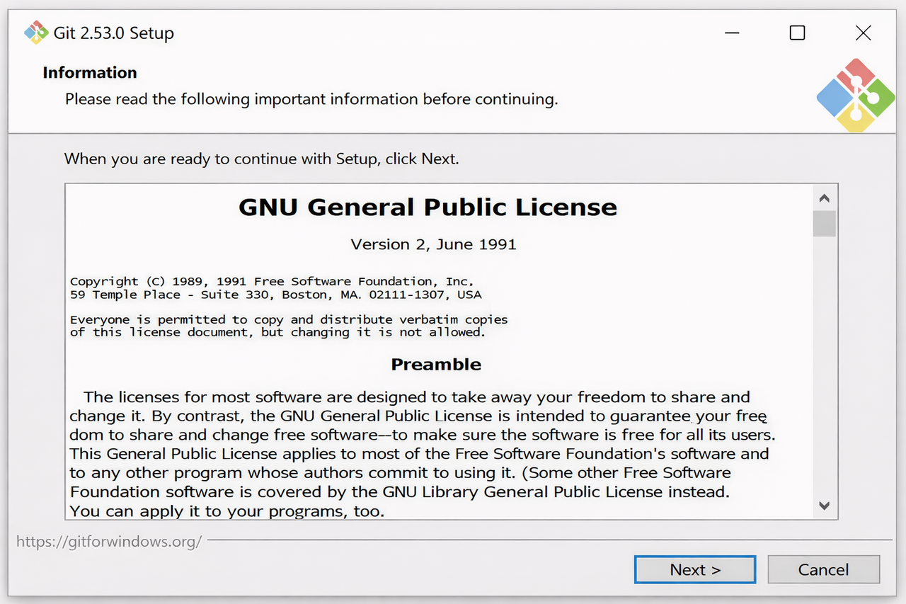This screenshot has height=604, width=906.
Task: Click the license scrollbar down arrow
Action: click(824, 506)
